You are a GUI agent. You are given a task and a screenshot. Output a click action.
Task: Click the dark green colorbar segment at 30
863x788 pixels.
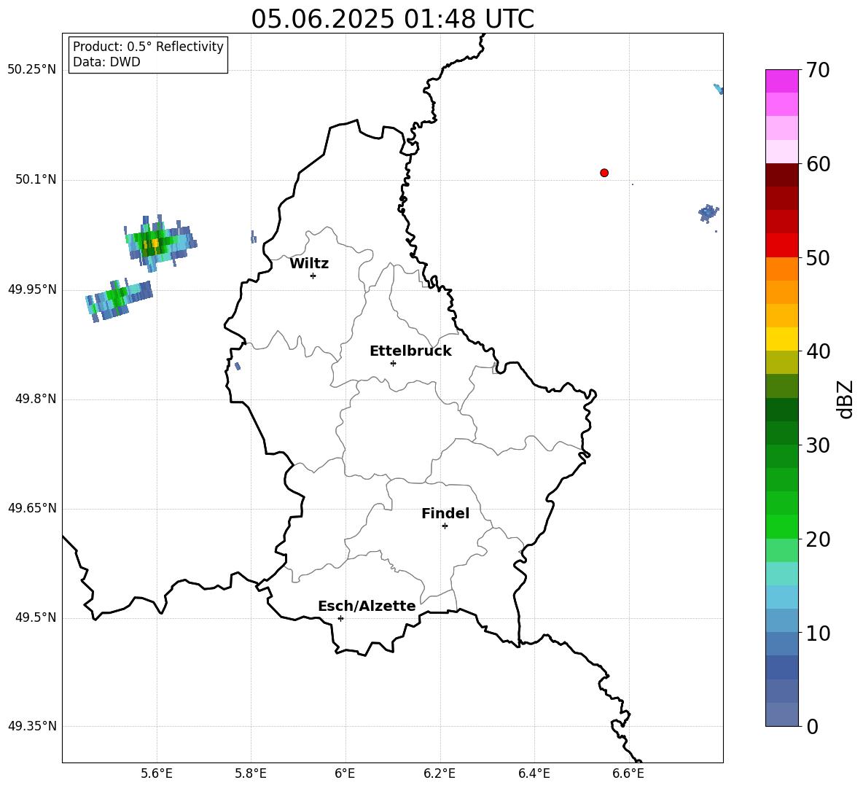tap(781, 433)
